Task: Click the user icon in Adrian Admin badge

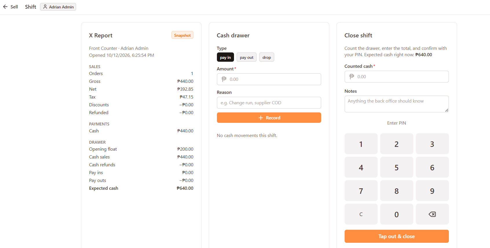Action: 45,7
